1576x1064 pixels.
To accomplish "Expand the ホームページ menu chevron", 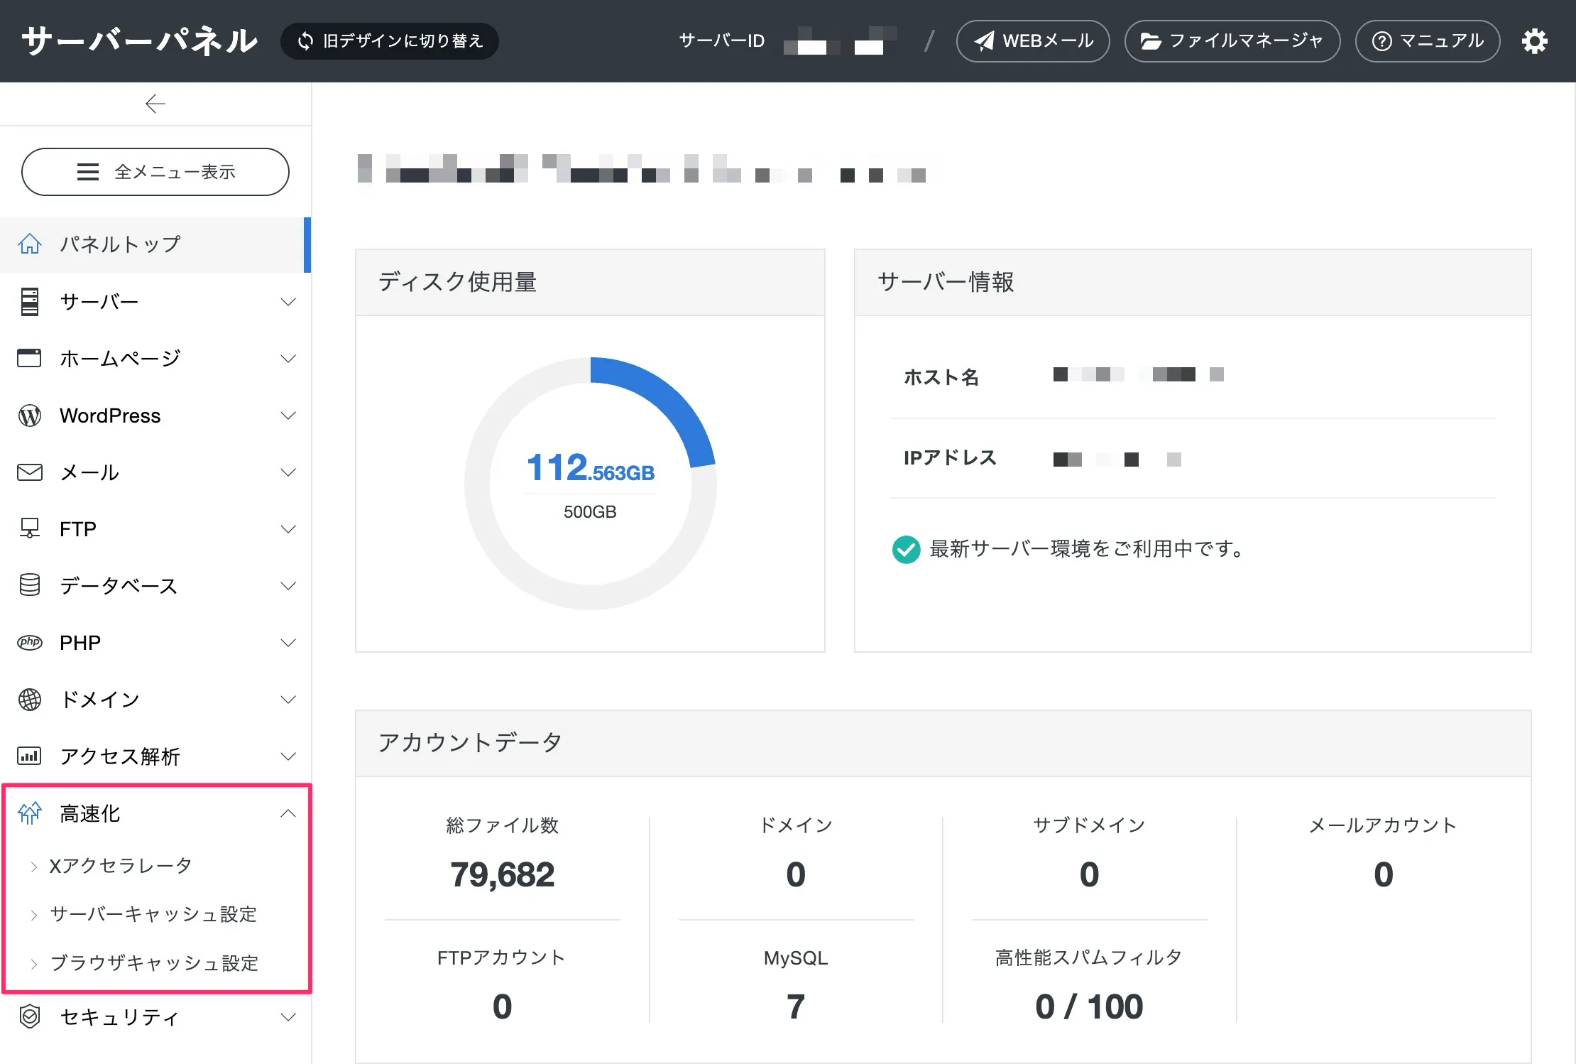I will pos(288,359).
